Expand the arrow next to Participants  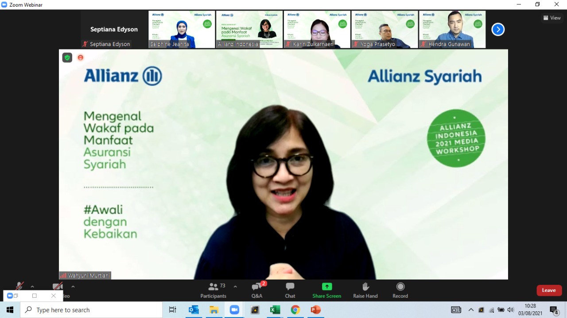[x=235, y=287]
